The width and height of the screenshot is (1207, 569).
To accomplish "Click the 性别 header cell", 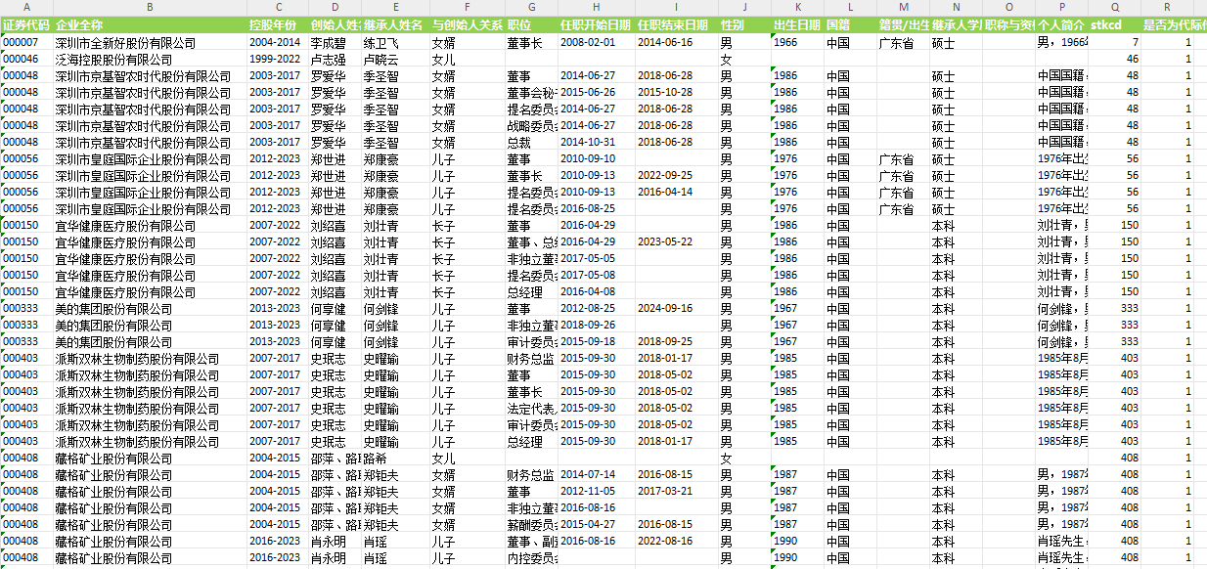I will pos(744,23).
